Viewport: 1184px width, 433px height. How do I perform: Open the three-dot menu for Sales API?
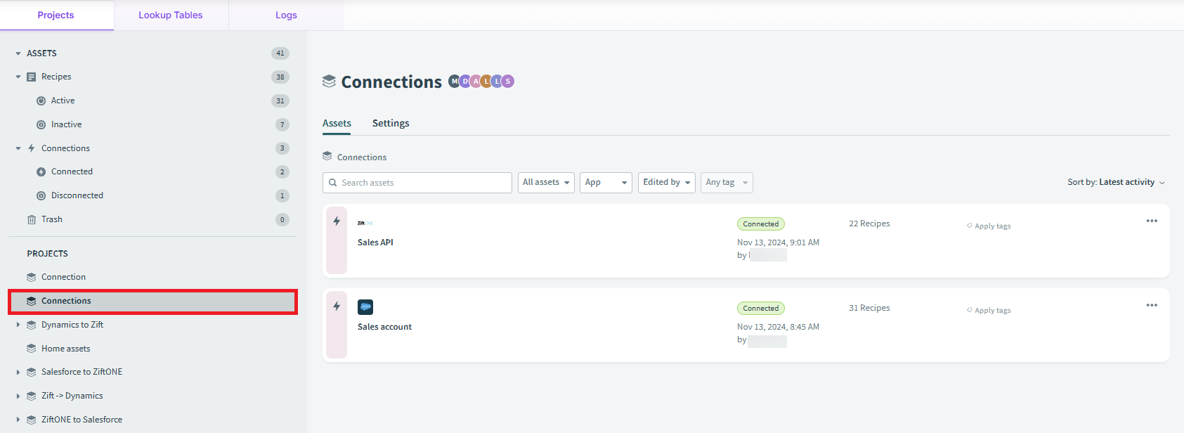tap(1152, 221)
